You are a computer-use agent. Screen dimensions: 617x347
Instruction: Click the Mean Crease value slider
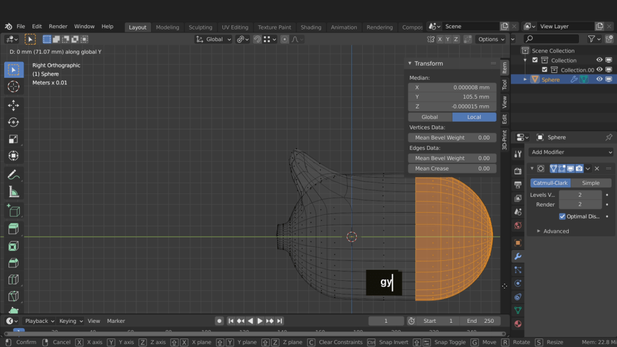pos(452,169)
